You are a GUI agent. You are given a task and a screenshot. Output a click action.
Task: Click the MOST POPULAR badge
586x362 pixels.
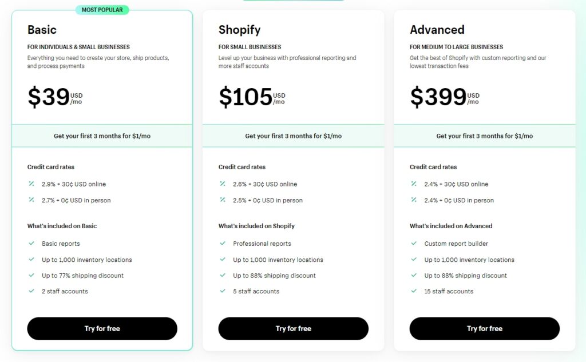pyautogui.click(x=102, y=10)
